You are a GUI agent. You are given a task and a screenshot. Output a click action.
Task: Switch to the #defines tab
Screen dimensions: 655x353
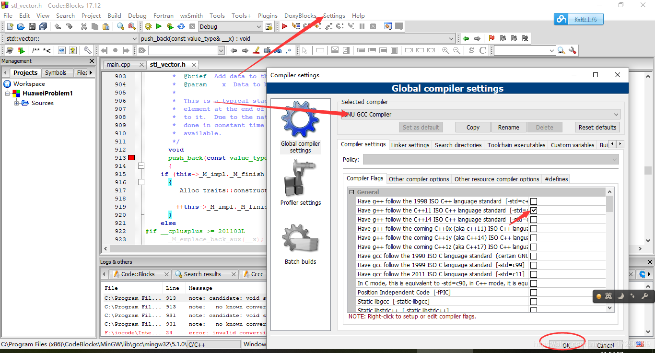[x=556, y=179]
